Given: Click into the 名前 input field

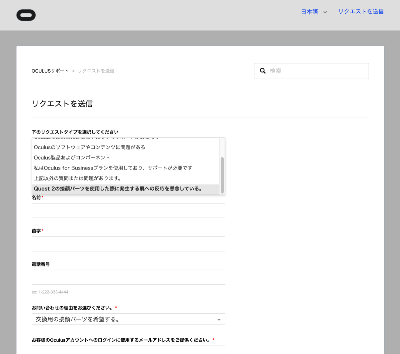Looking at the screenshot, I should (x=128, y=211).
